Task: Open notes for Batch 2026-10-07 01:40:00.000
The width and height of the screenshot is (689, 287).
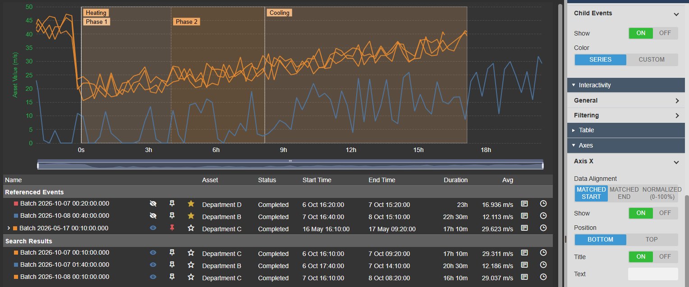Action: (524, 265)
